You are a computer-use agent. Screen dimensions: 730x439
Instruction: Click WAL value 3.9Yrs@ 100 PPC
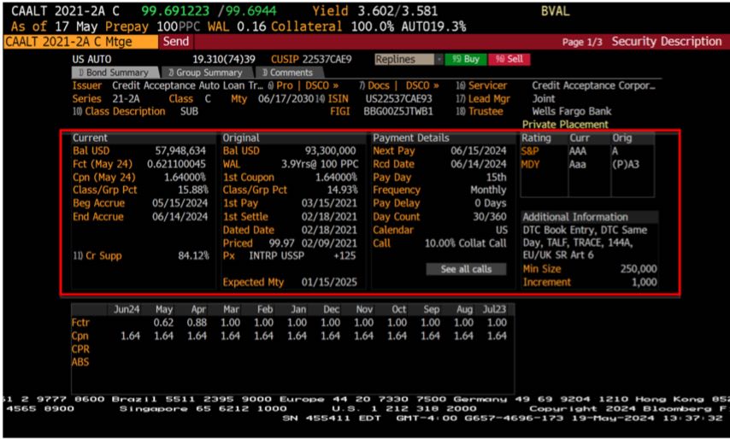(x=320, y=164)
